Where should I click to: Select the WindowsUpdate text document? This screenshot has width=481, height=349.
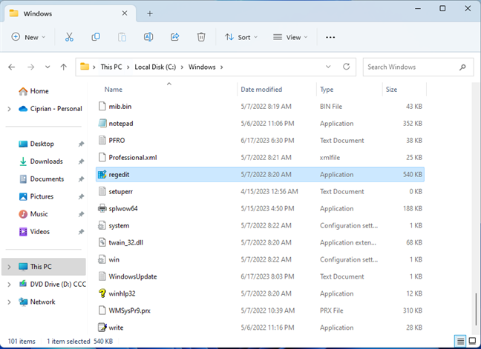(133, 276)
